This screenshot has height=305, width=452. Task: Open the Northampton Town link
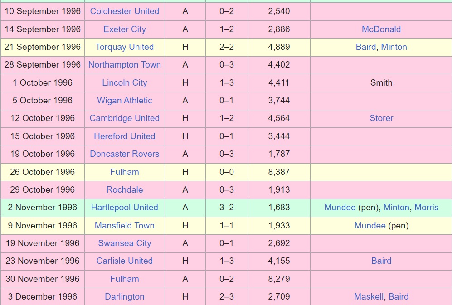click(x=125, y=64)
